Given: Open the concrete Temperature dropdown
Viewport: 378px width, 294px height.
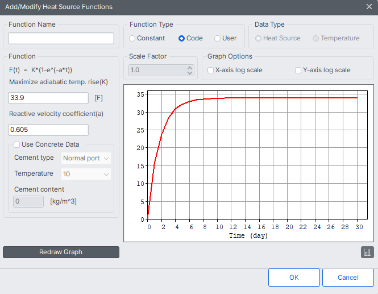Looking at the screenshot, I should [86, 174].
